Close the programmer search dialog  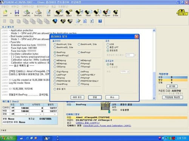pyautogui.click(x=136, y=36)
